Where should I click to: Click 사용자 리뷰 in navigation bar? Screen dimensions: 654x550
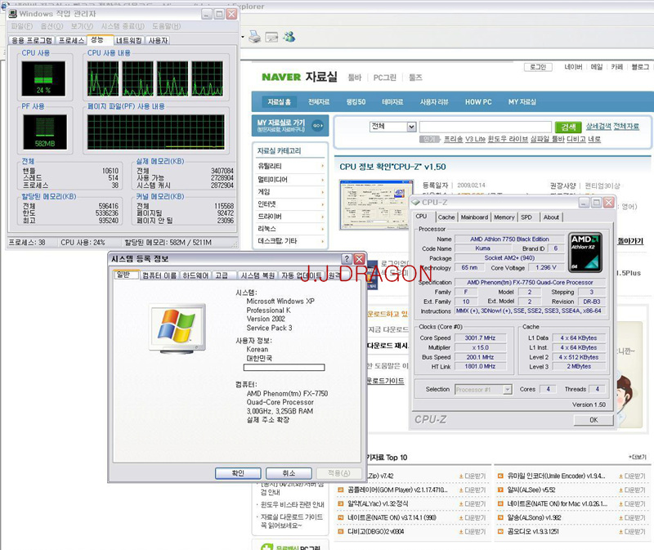coord(434,101)
